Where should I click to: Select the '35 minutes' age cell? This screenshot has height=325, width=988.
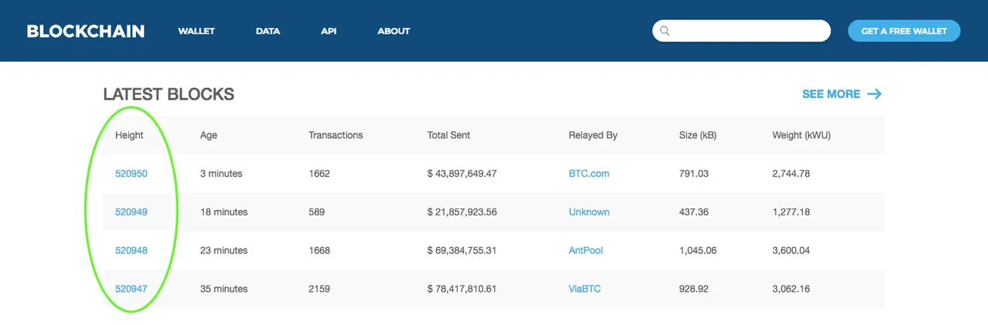coord(224,289)
